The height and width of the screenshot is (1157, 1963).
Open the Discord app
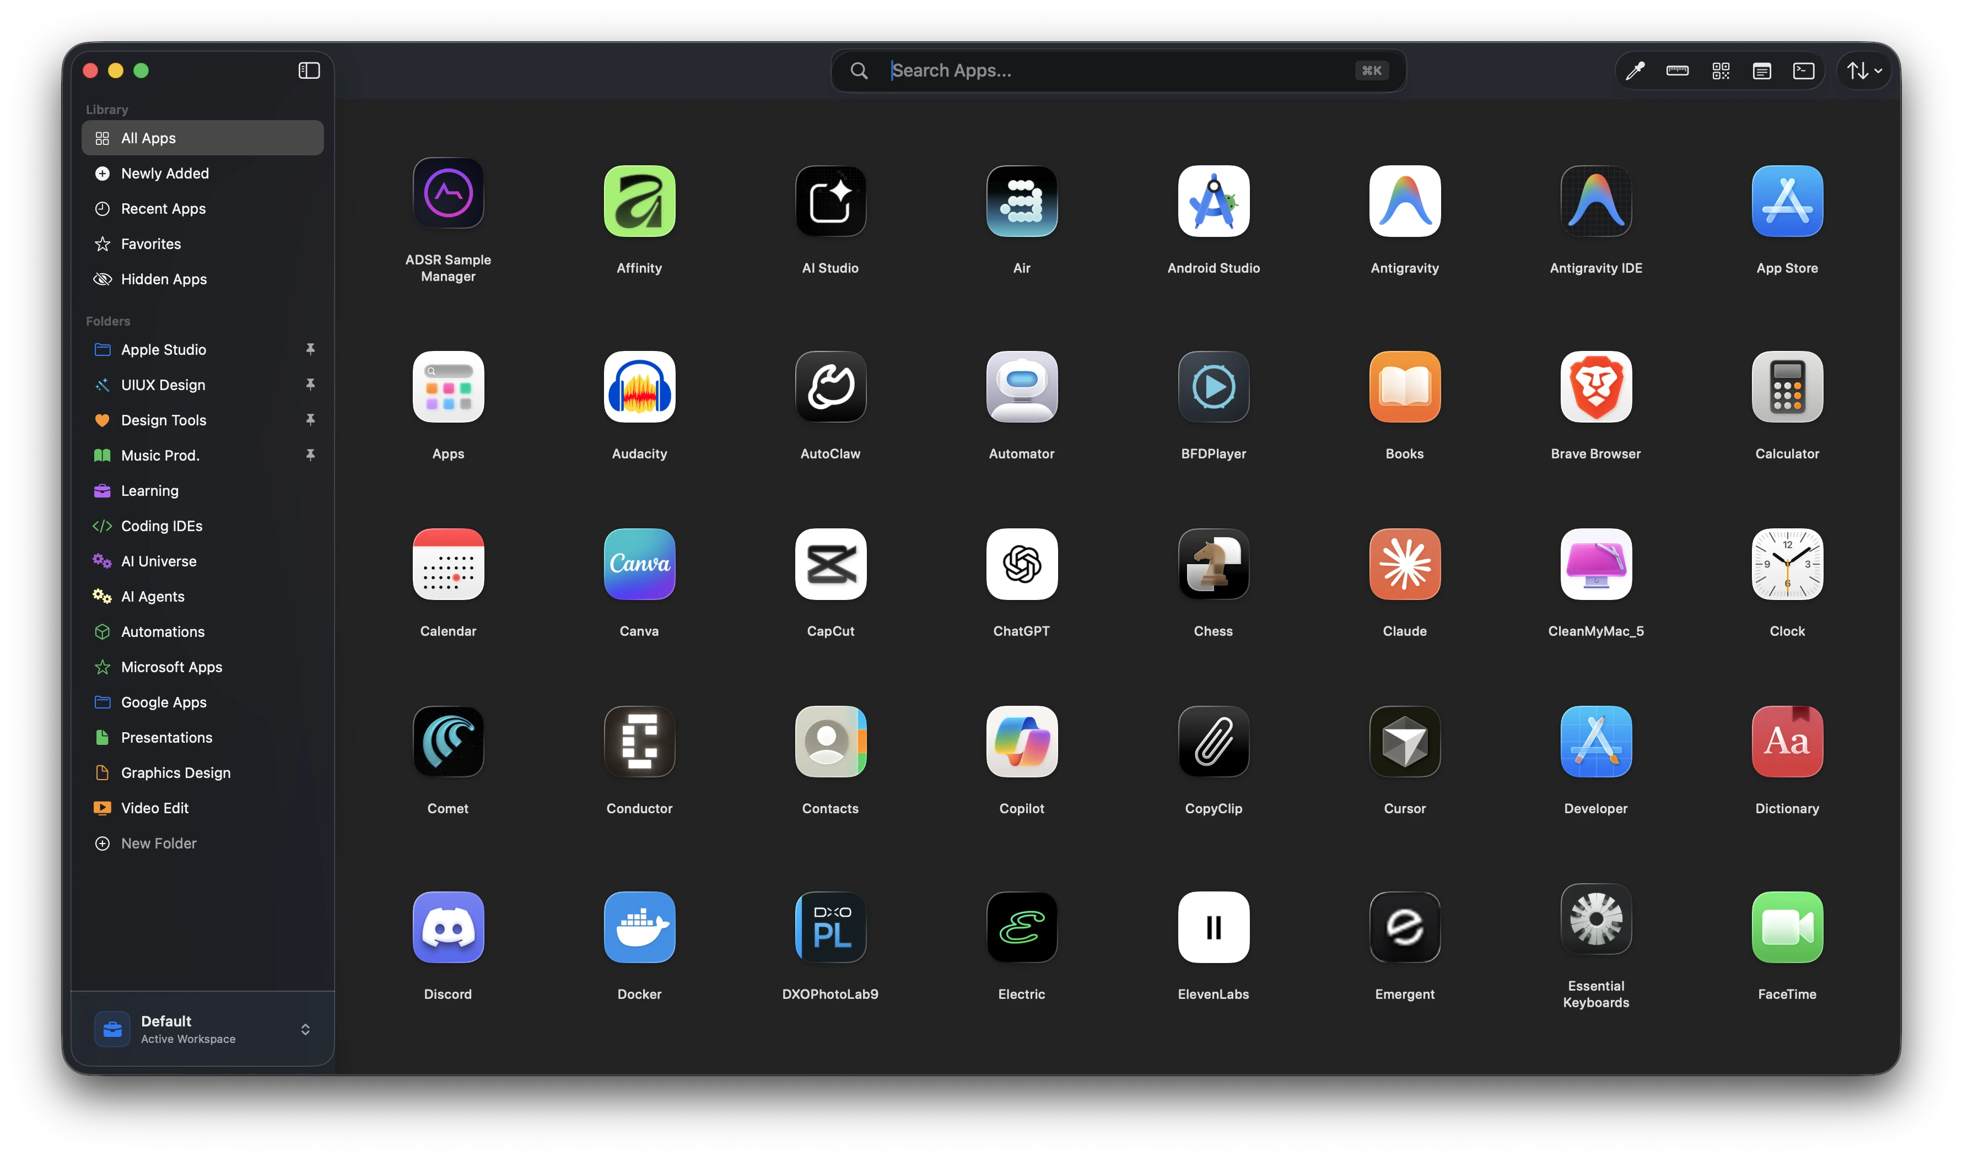[x=447, y=927]
